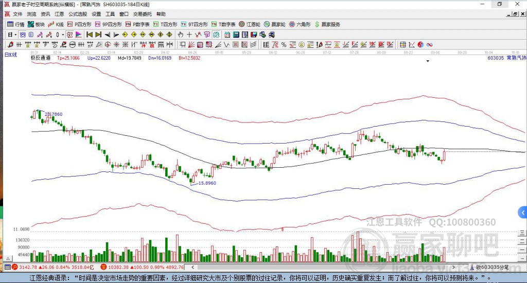Open the 工具 menu

pos(110,14)
